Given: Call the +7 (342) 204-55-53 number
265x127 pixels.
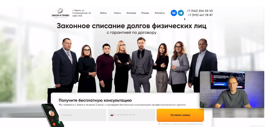Looking at the screenshot, I should [x=200, y=11].
